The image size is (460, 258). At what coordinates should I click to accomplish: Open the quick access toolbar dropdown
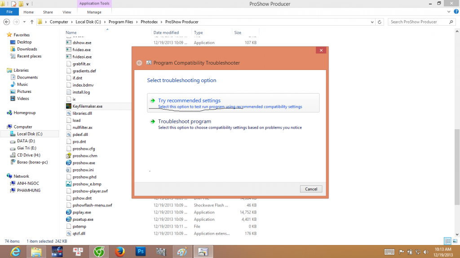(x=27, y=4)
